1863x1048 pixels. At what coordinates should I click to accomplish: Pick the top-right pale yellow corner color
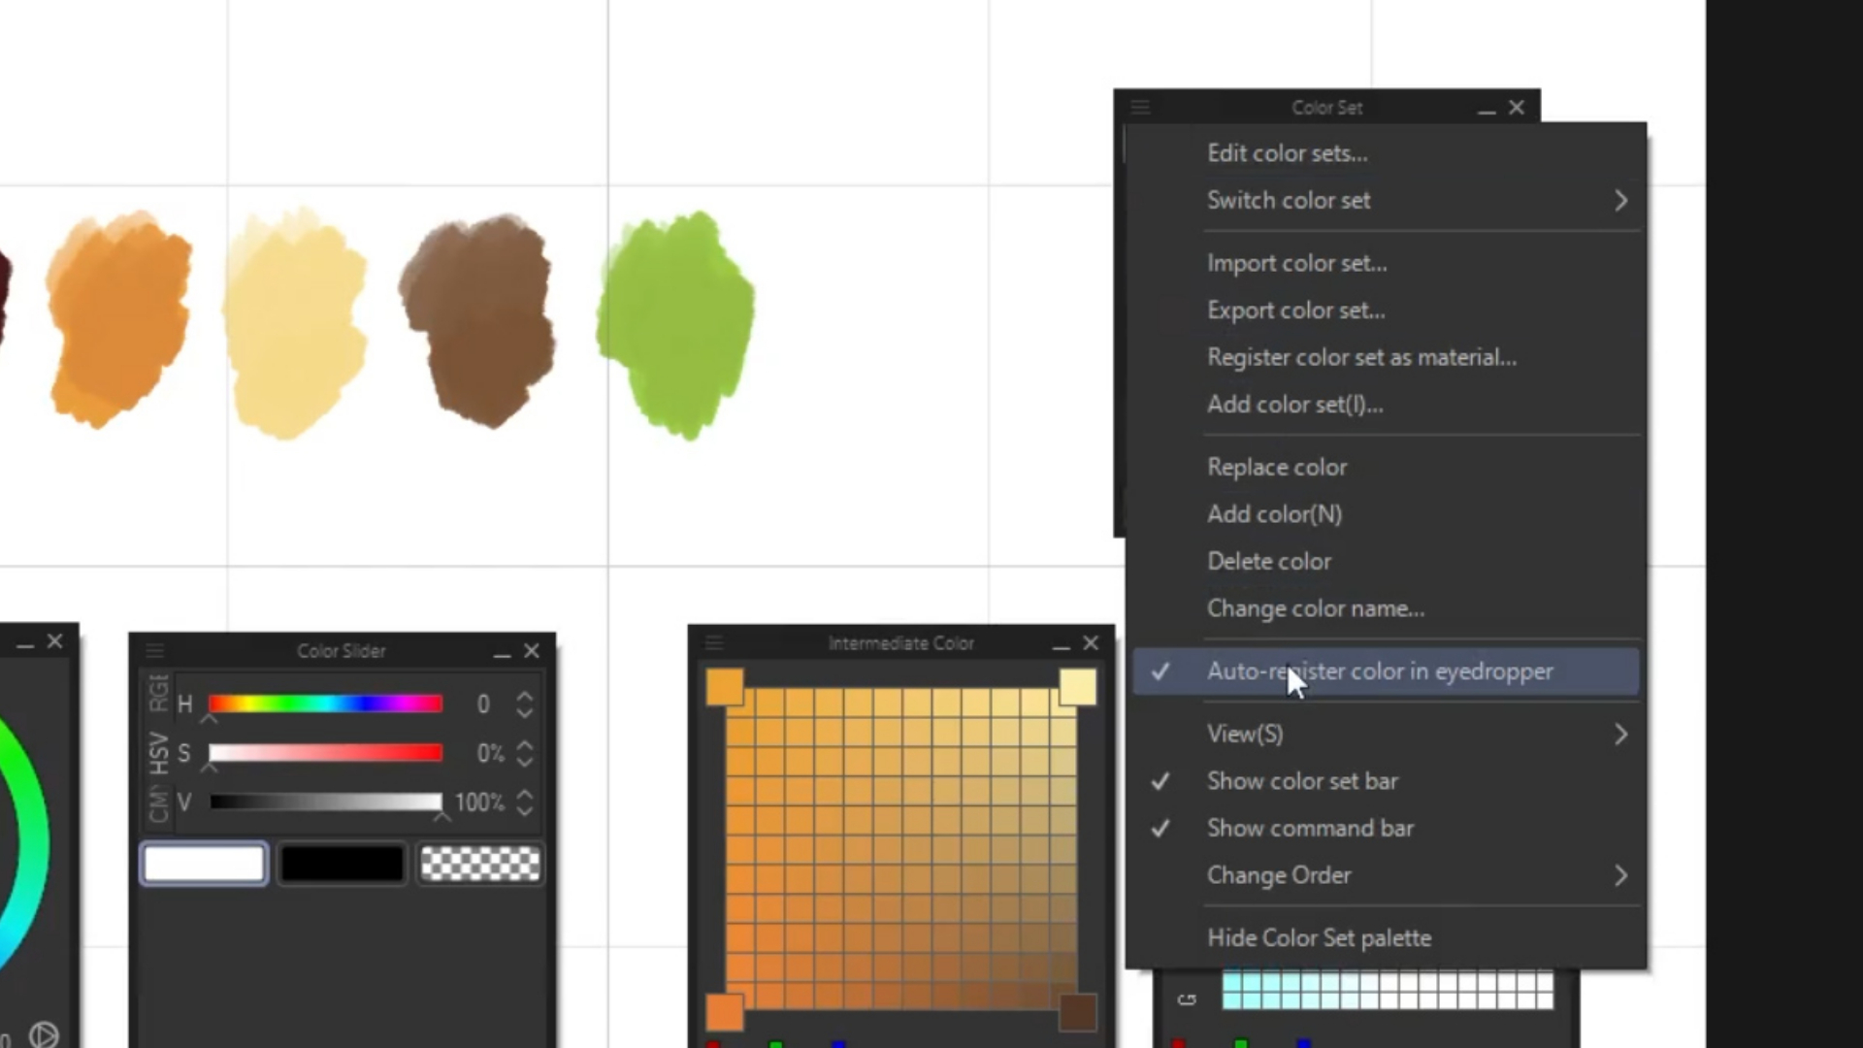(x=1077, y=687)
